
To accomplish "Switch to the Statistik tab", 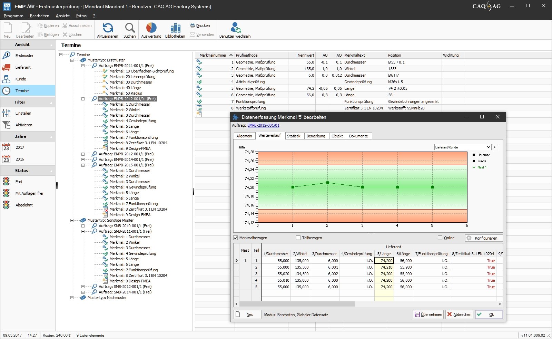I will [294, 136].
